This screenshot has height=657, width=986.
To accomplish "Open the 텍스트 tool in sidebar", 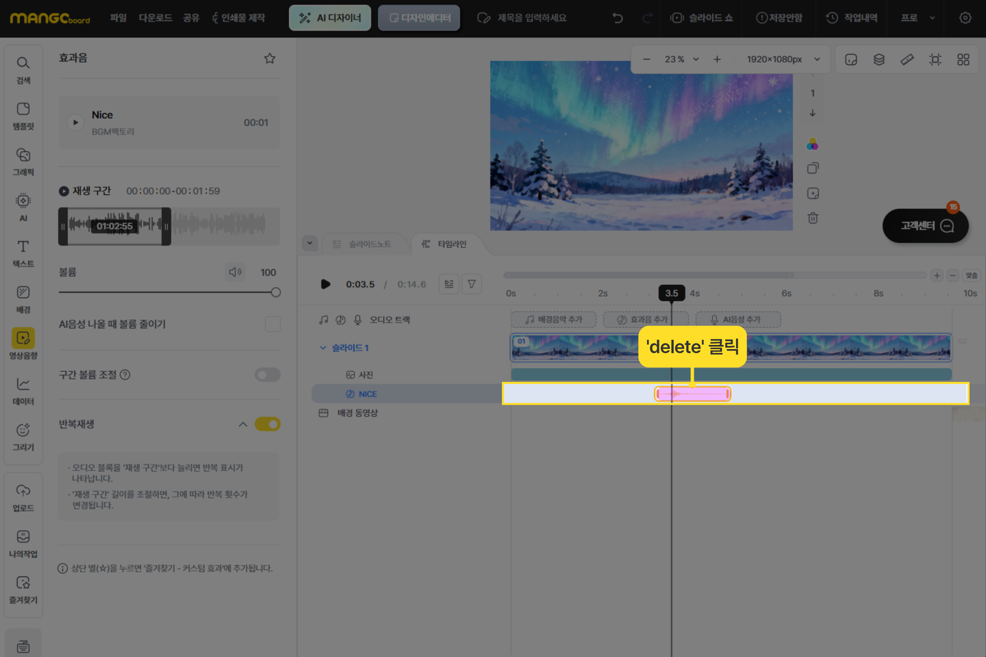I will pos(23,253).
